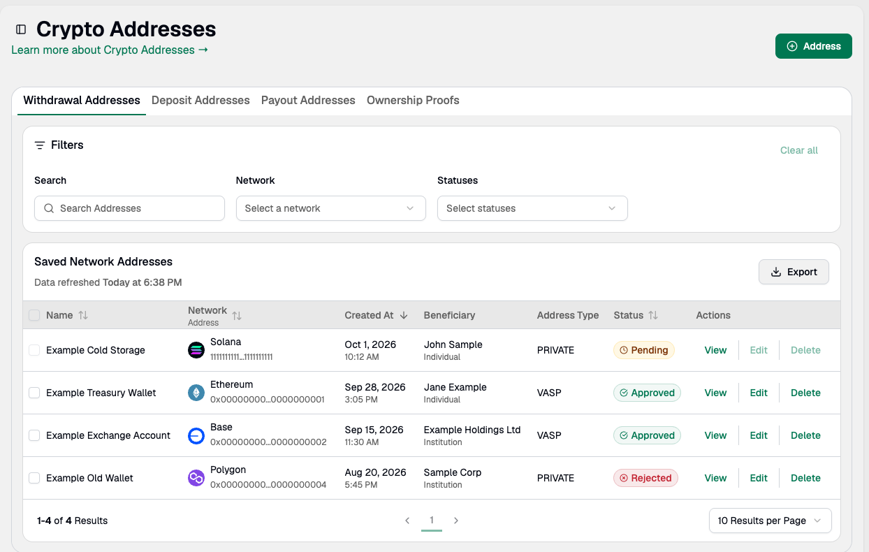This screenshot has height=552, width=869.
Task: Go to previous page arrow
Action: [x=407, y=521]
